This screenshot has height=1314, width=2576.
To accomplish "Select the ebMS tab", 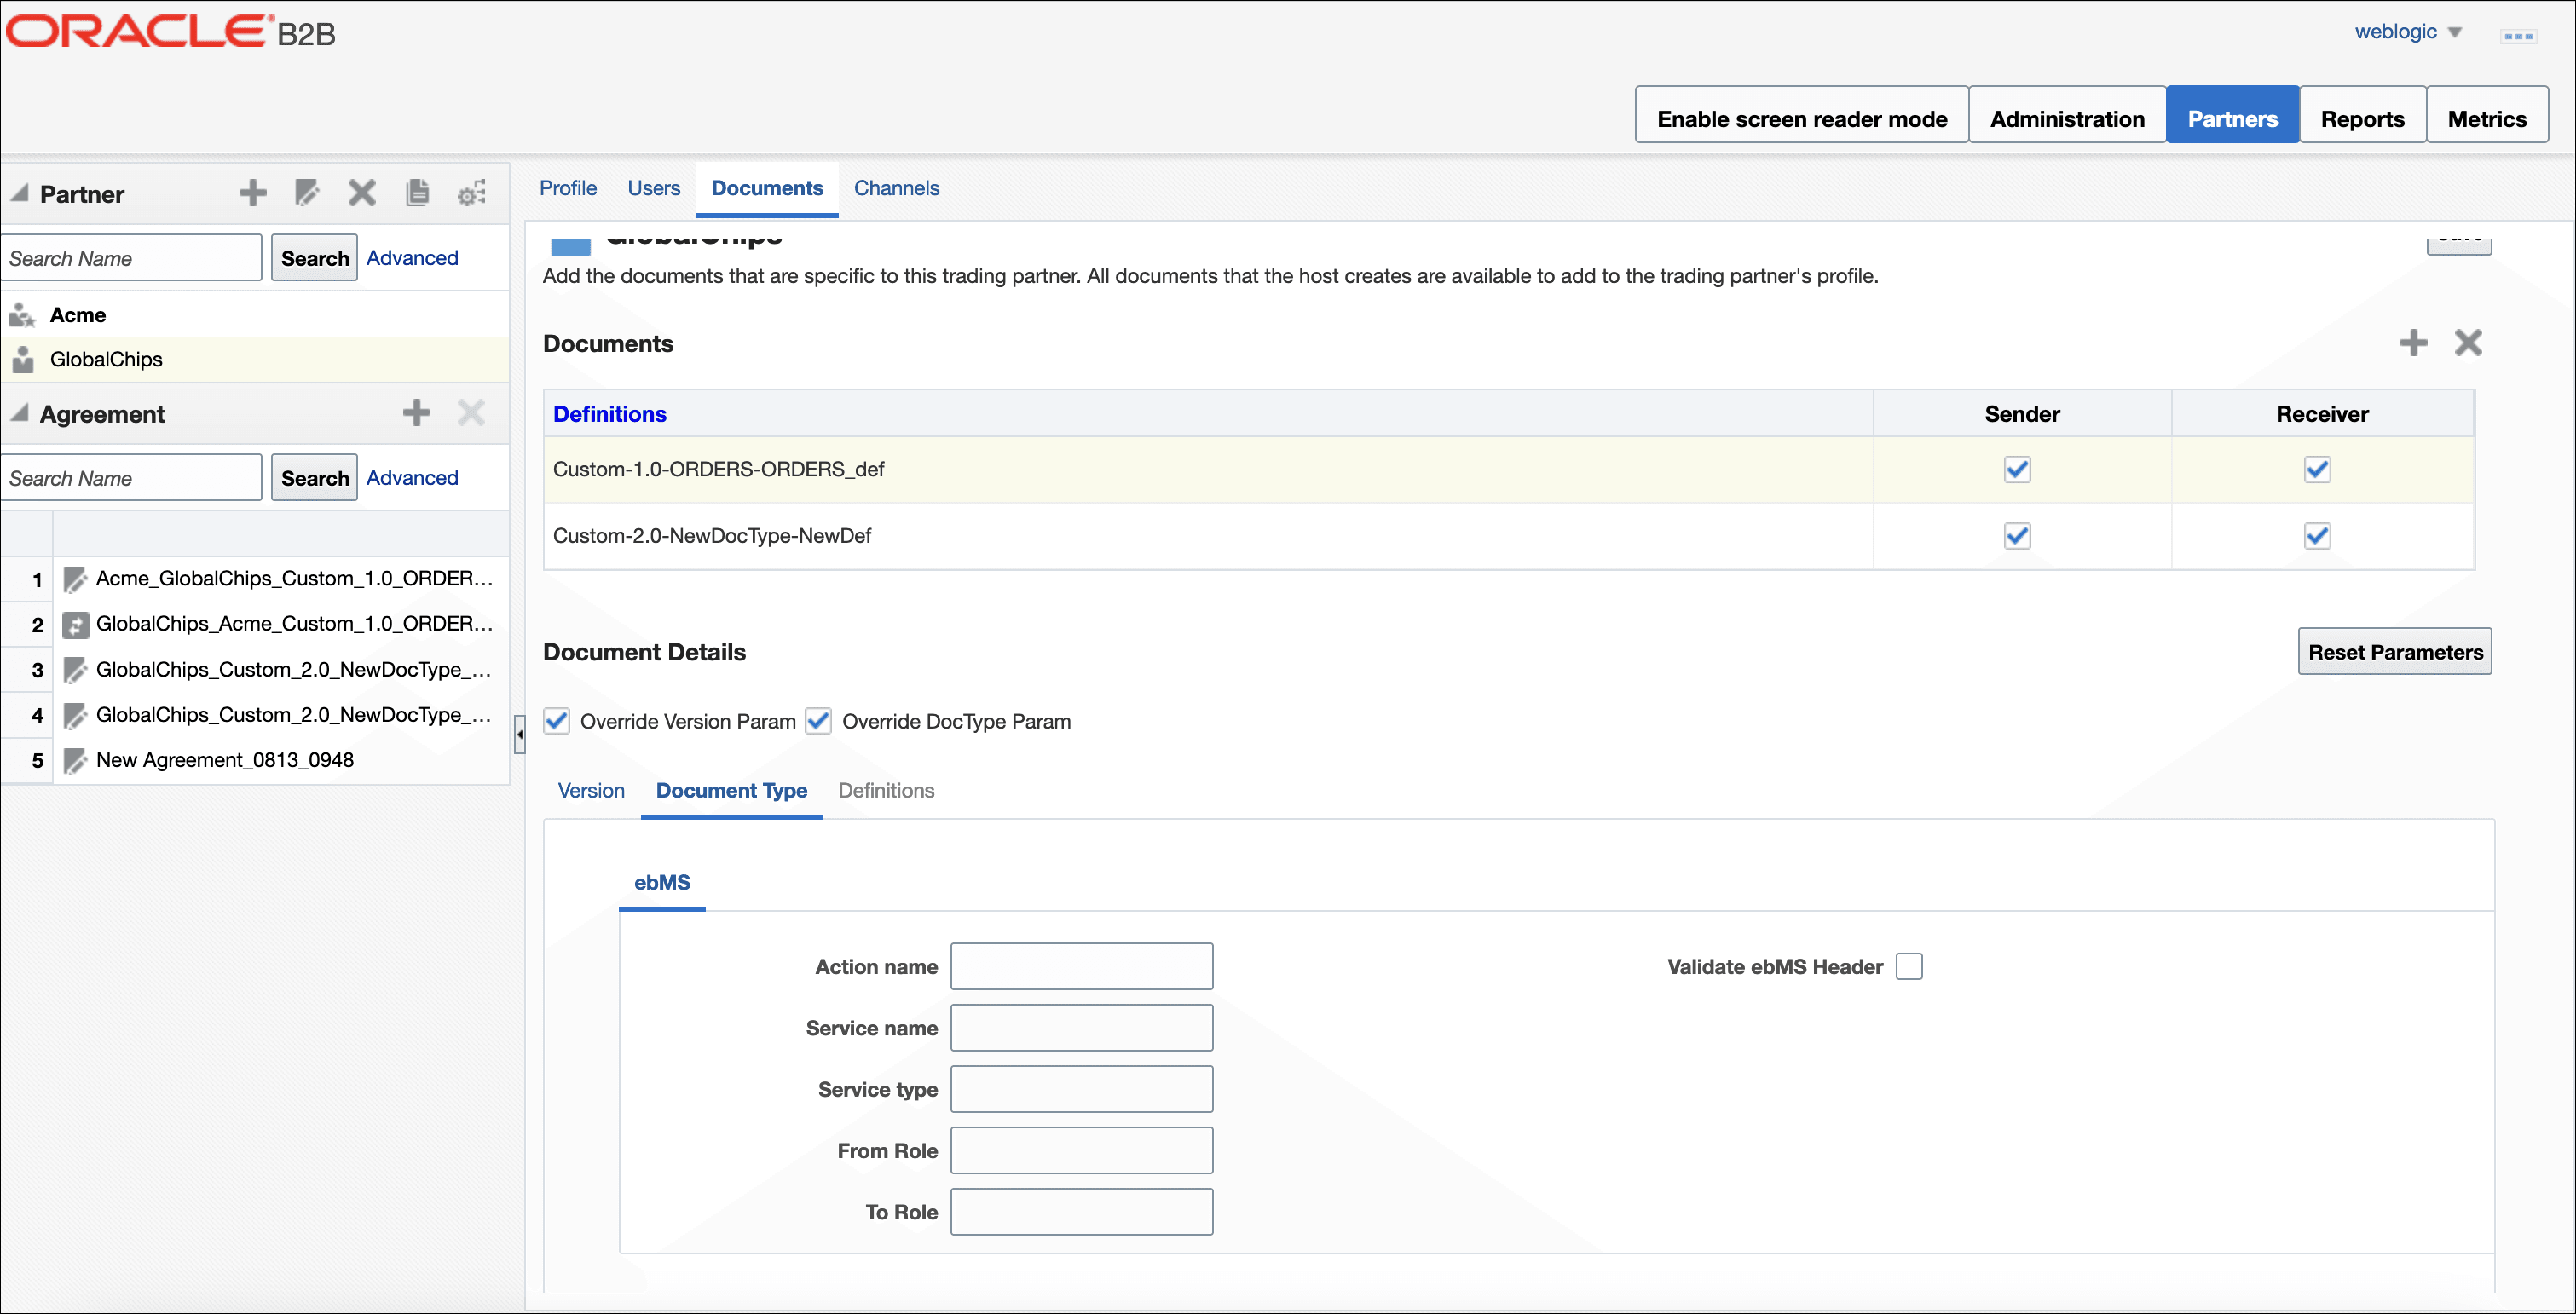I will pos(662,882).
